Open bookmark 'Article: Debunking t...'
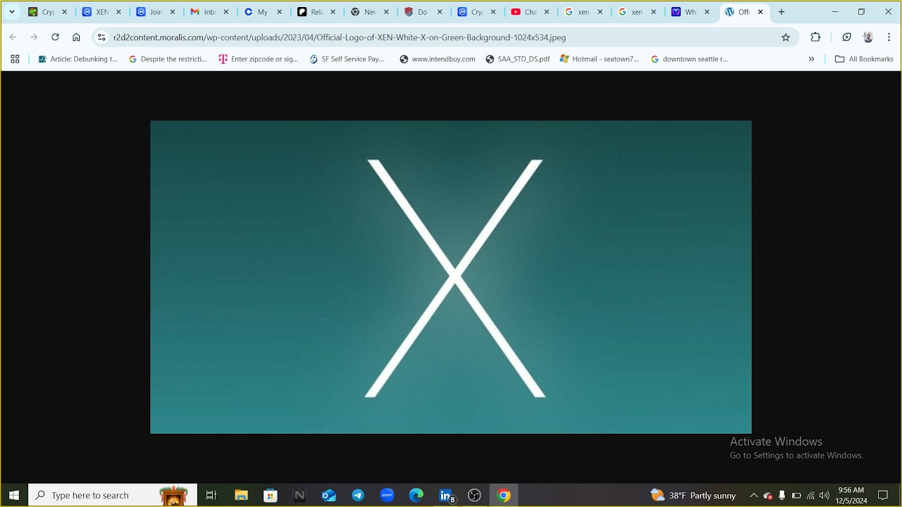902x507 pixels. click(x=78, y=59)
